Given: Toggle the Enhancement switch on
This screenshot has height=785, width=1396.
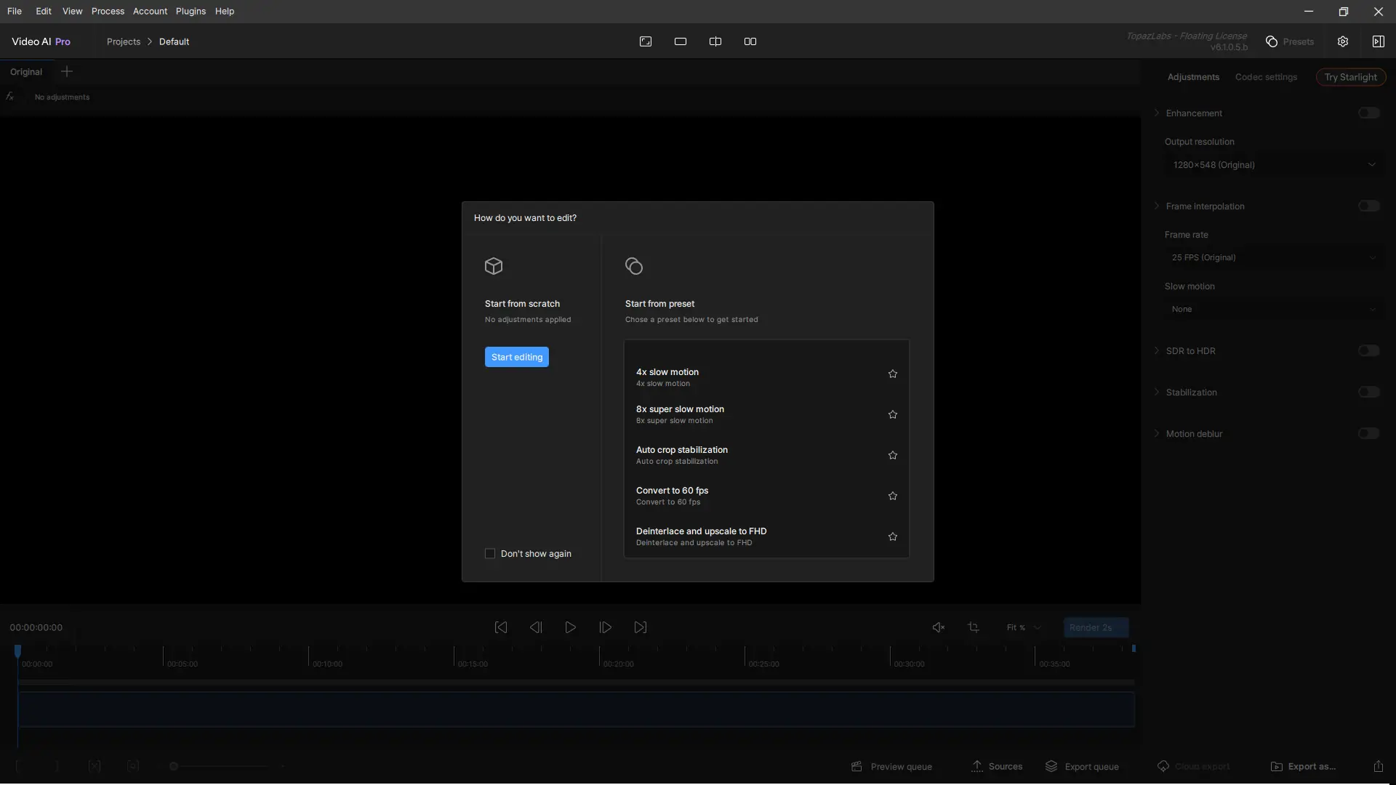Looking at the screenshot, I should [1368, 113].
